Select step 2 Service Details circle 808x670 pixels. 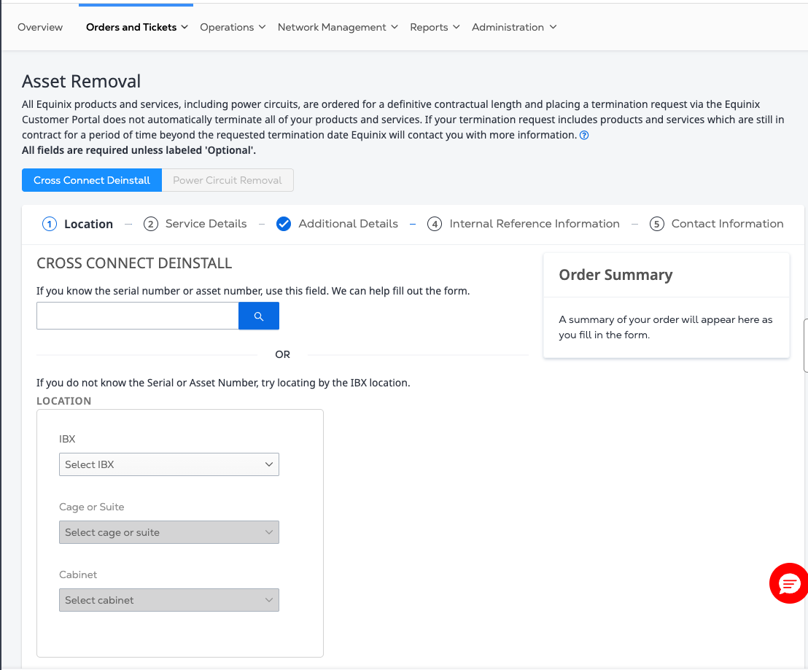tap(151, 225)
